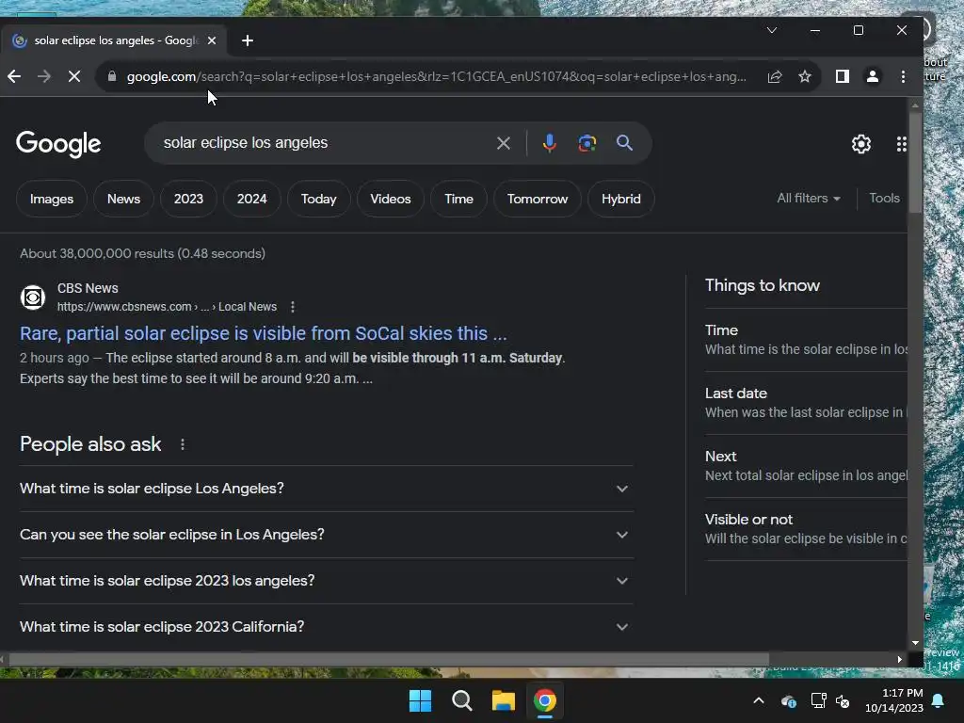Stop page loading with X button

(73, 76)
